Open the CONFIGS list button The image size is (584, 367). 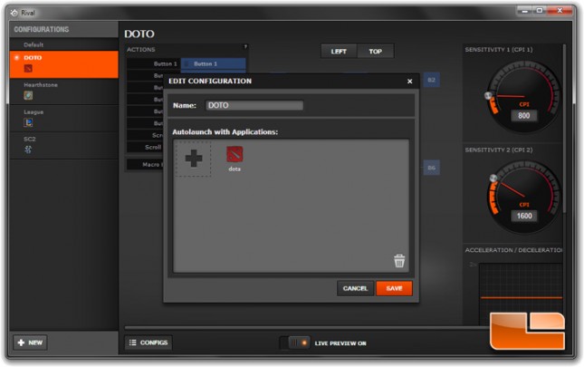148,343
